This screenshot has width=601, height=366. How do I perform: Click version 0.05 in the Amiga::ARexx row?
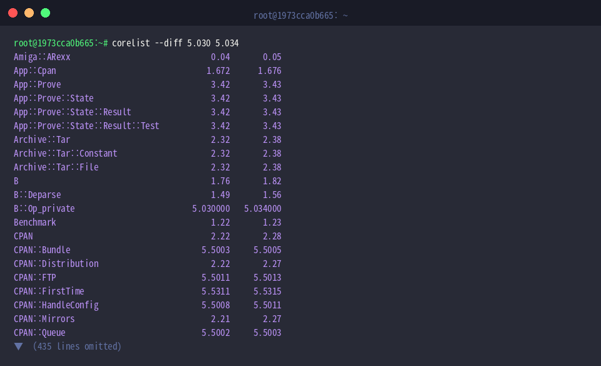272,57
